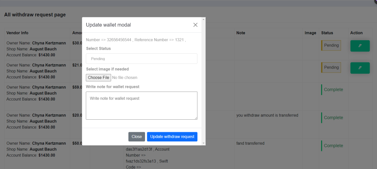Click edit pencil button for the $21 request

click(x=360, y=68)
